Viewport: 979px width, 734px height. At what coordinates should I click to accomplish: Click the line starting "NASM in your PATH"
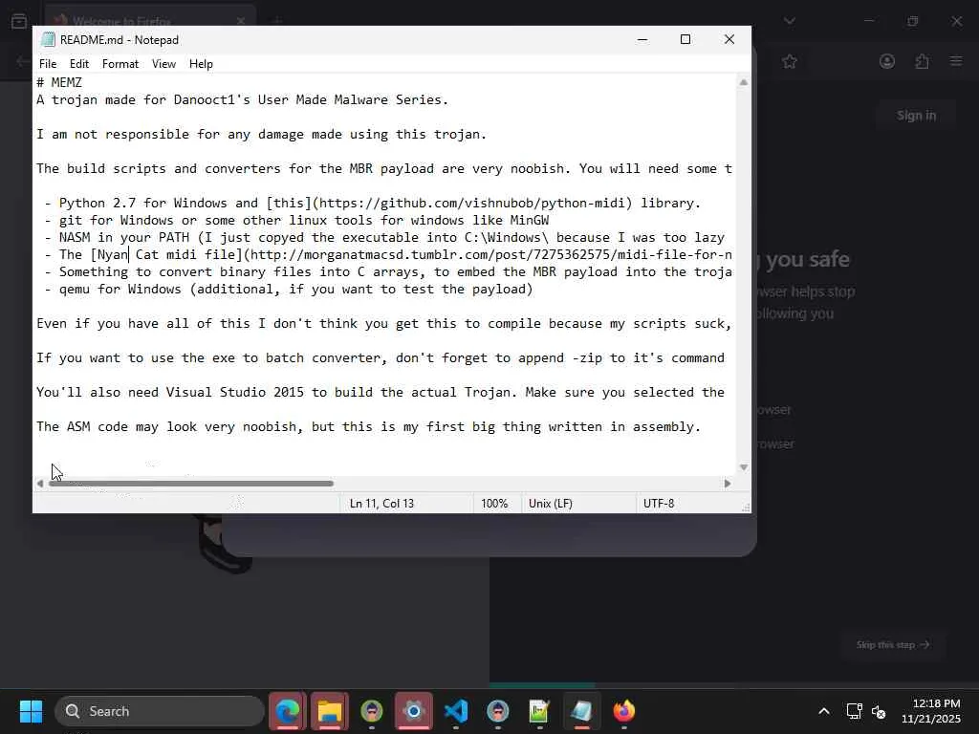384,237
